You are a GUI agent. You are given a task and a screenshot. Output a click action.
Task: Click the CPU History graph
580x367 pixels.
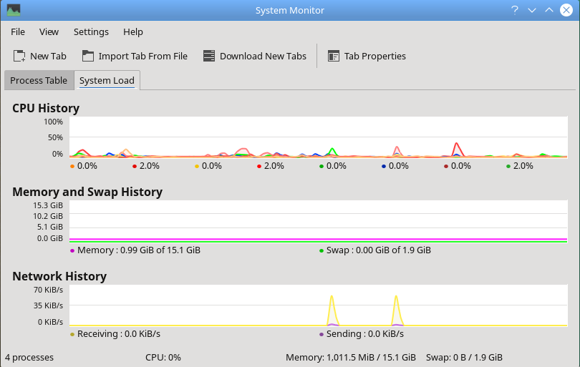318,137
